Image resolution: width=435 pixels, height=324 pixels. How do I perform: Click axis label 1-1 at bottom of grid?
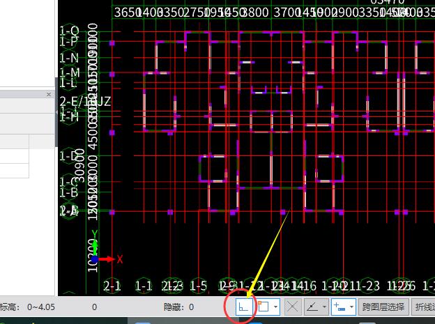tap(143, 286)
